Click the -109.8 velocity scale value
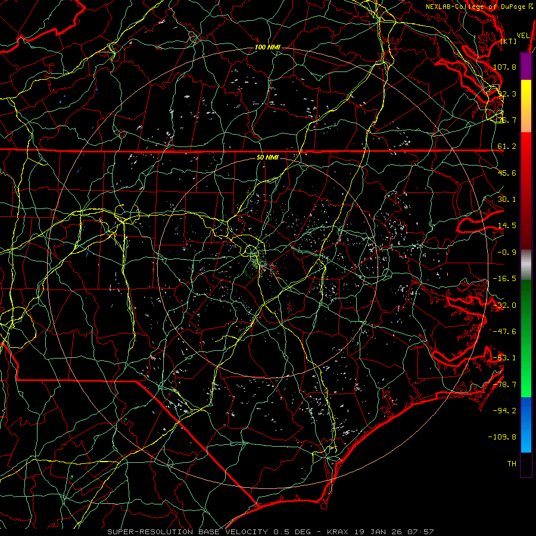Viewport: 536px width, 536px height. tap(502, 437)
